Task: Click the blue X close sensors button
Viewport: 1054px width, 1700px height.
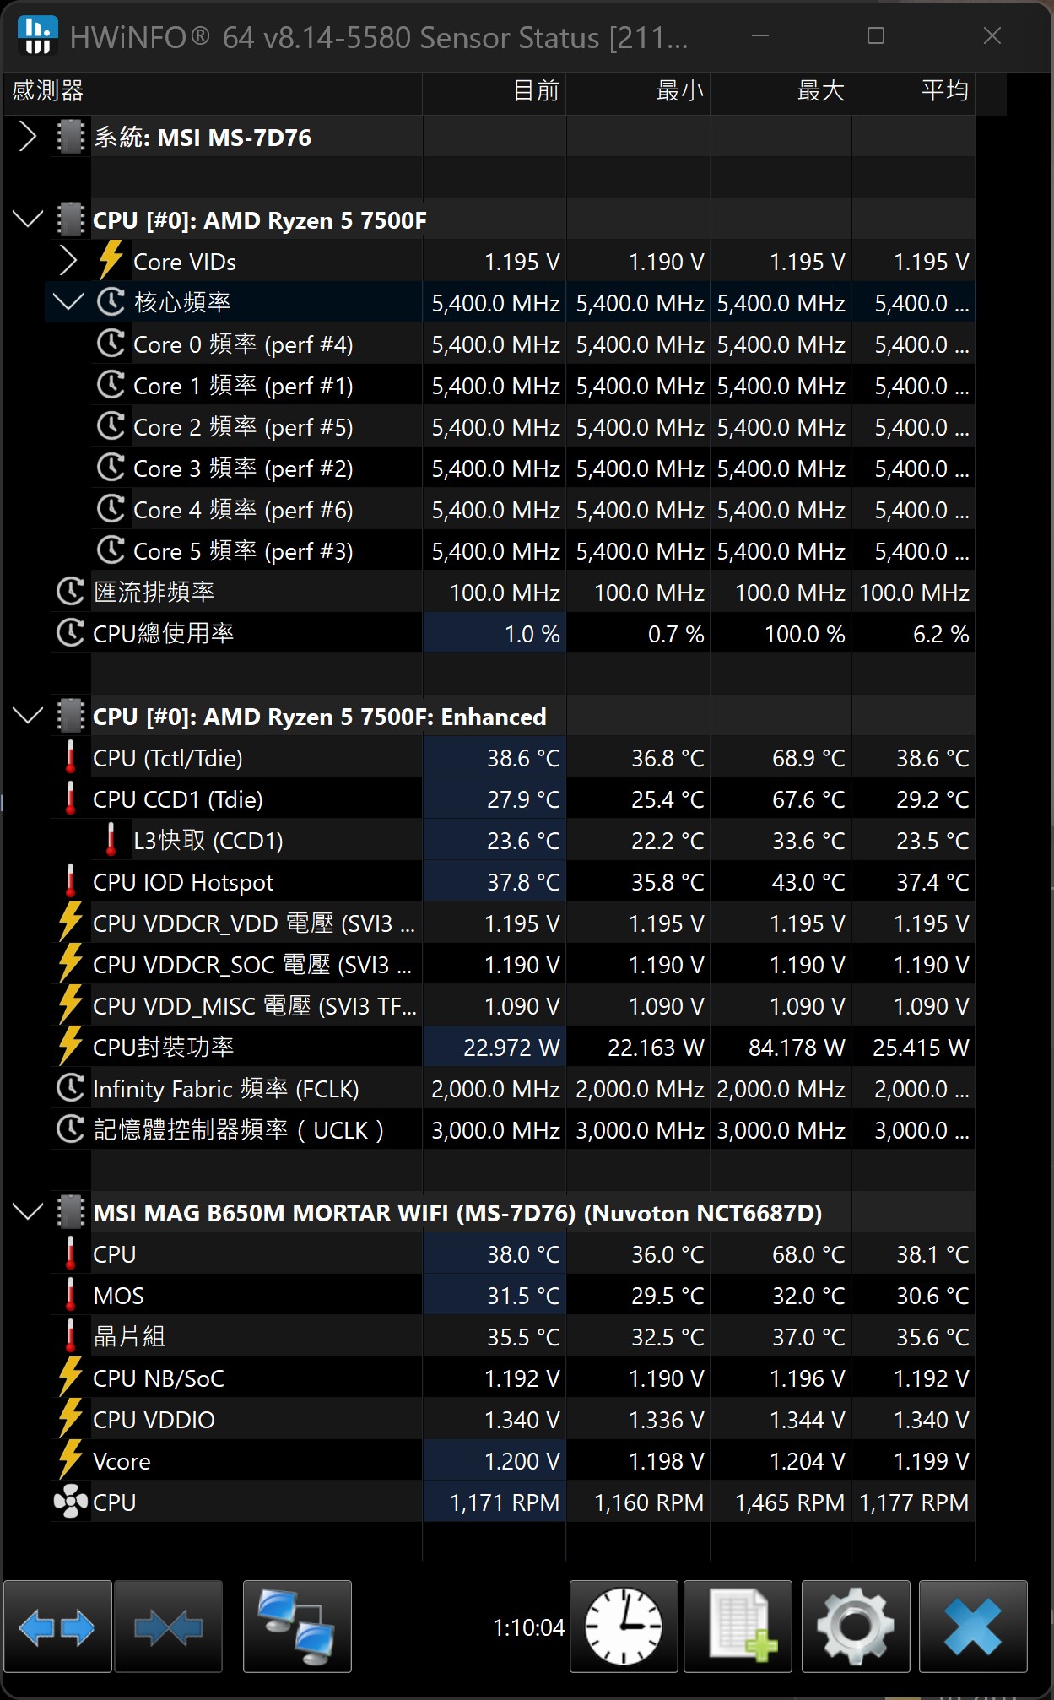Action: (973, 1627)
